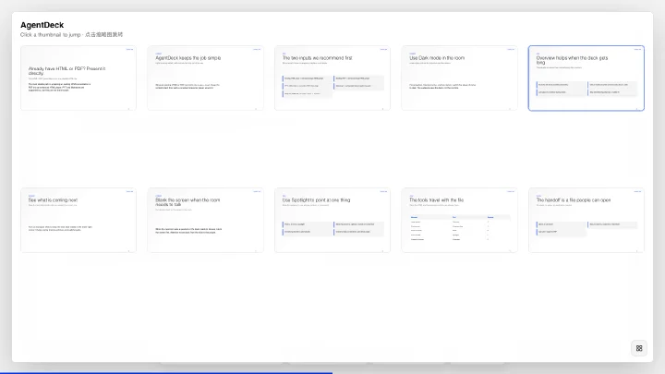Select 'Blank the screen when the room needs to talk'

(x=205, y=220)
